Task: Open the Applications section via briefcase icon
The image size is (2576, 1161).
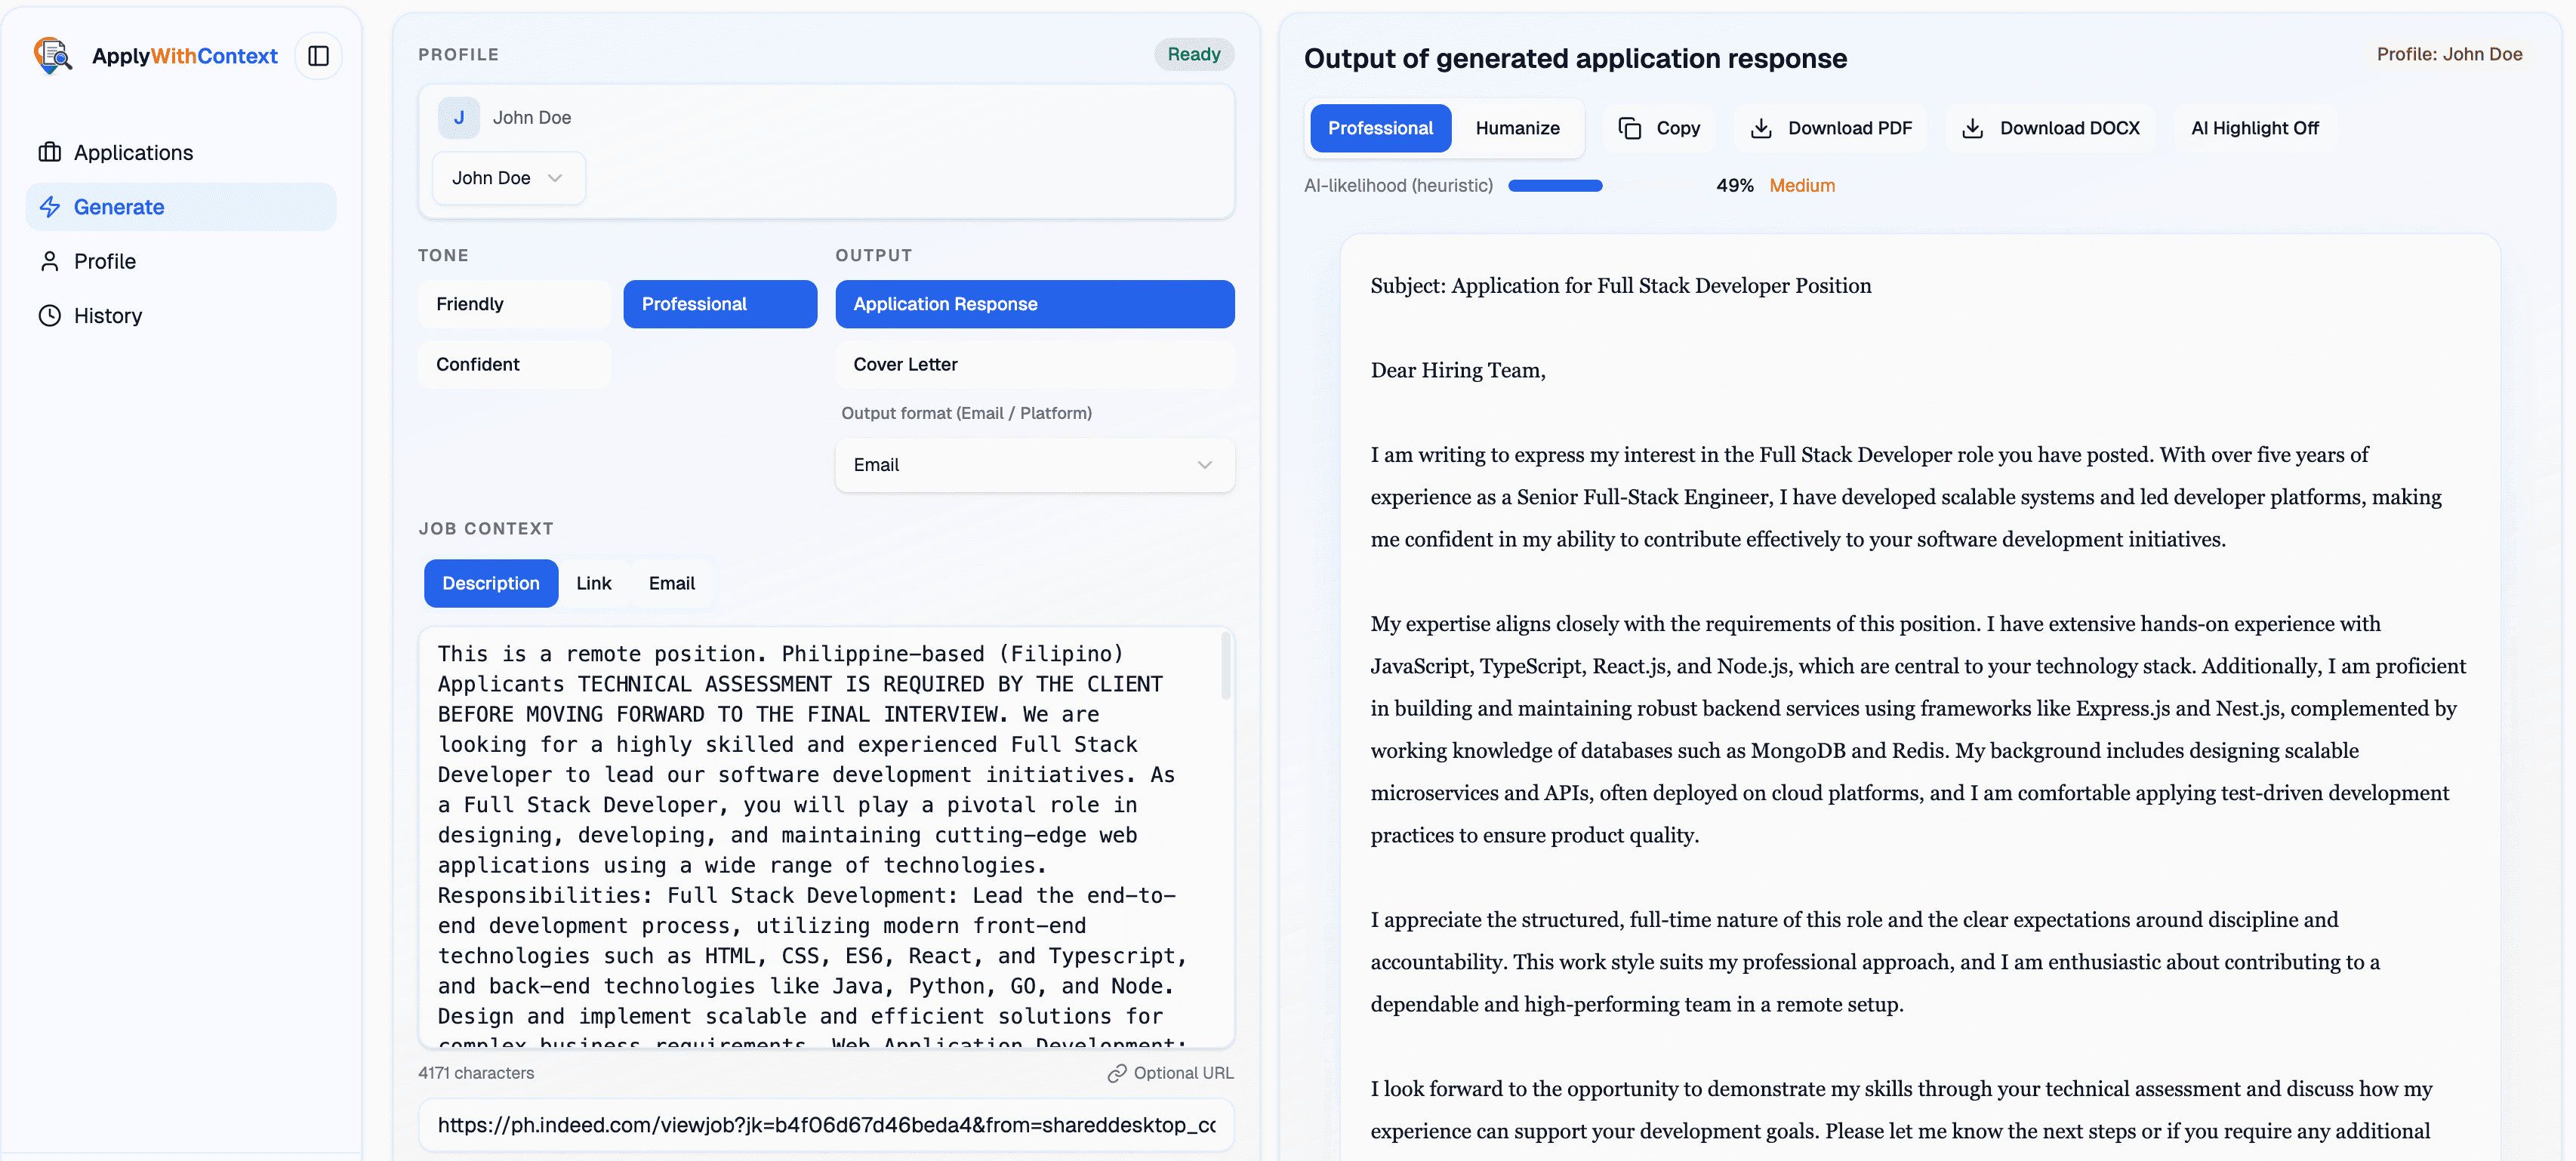Action: click(x=50, y=152)
